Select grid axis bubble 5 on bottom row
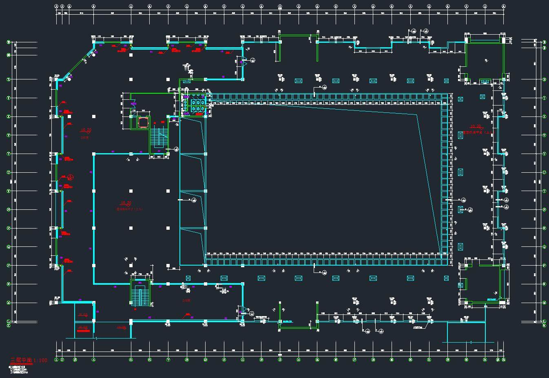This screenshot has height=378, width=549. point(131,360)
